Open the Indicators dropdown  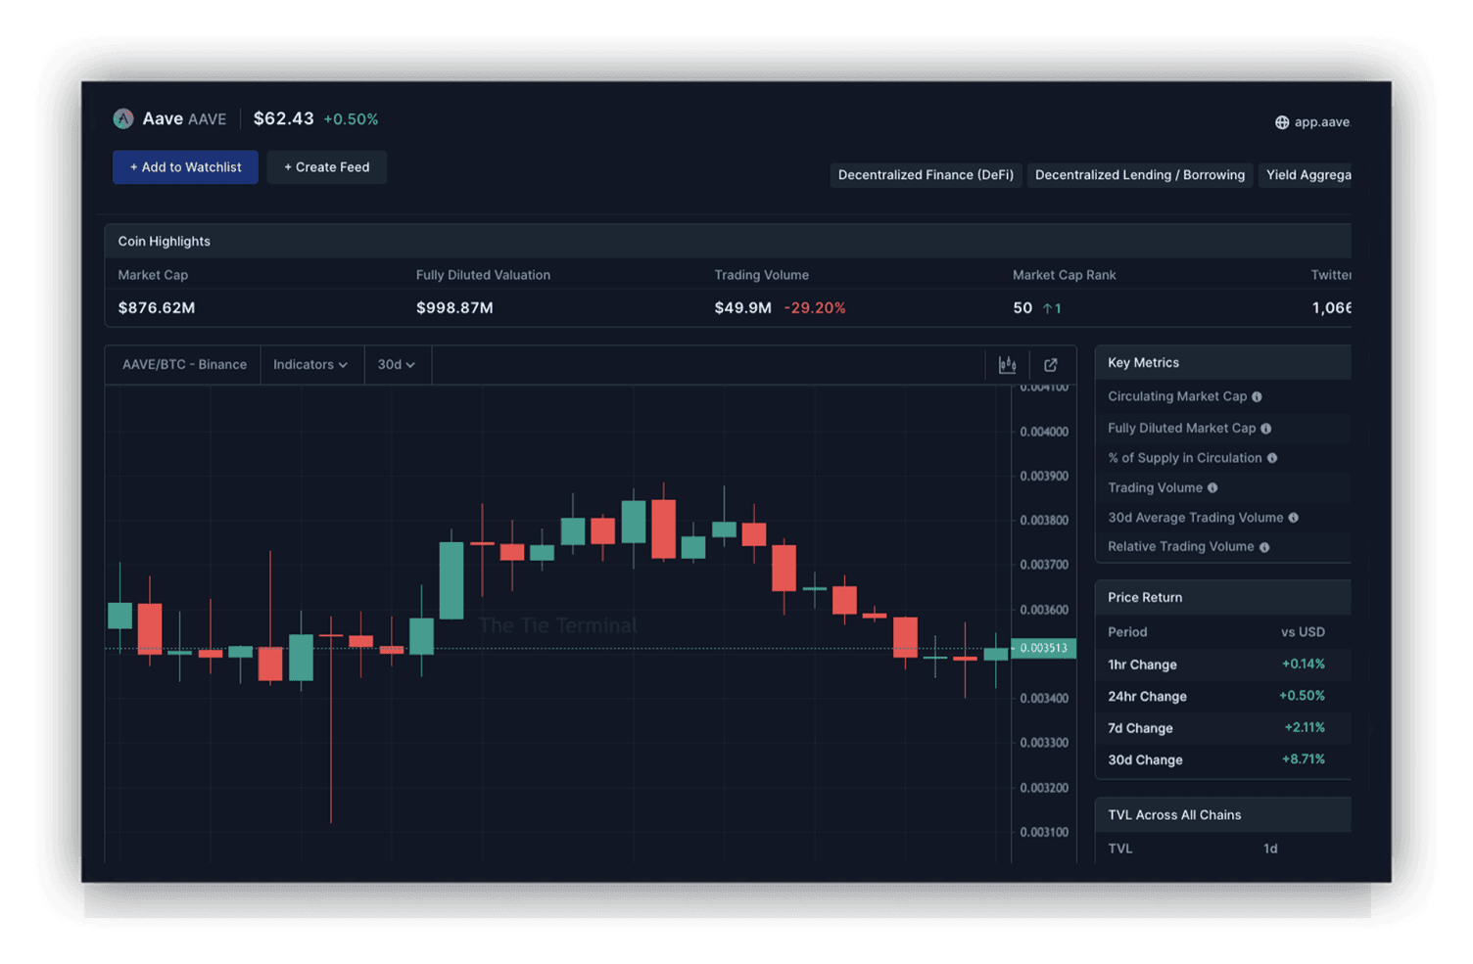click(x=310, y=365)
